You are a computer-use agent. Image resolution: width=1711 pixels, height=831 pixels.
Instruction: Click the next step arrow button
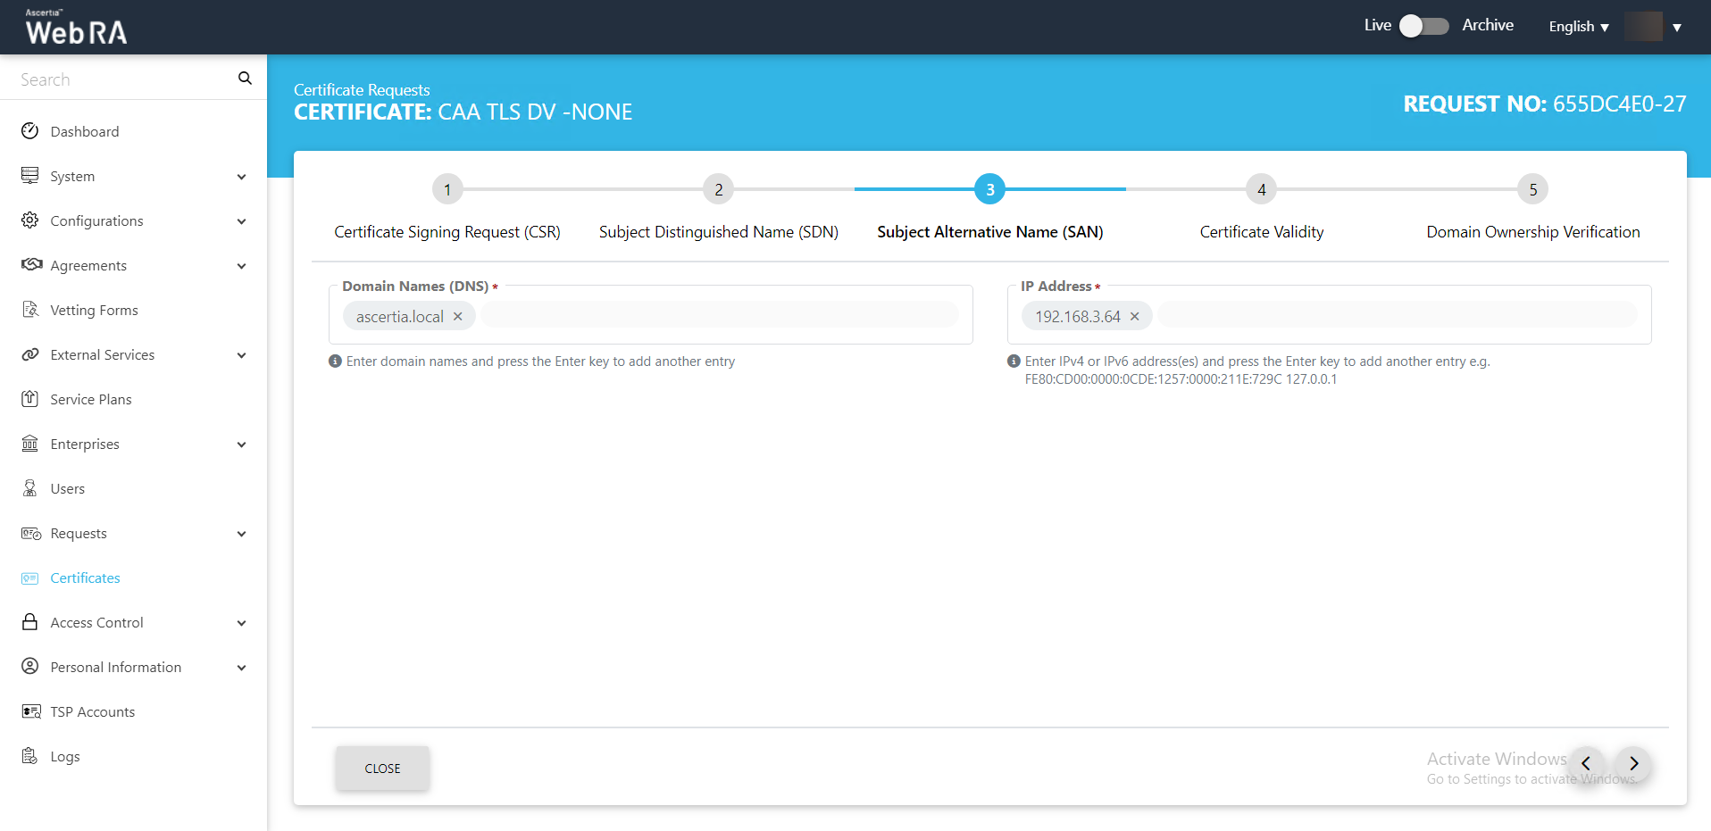coord(1633,763)
